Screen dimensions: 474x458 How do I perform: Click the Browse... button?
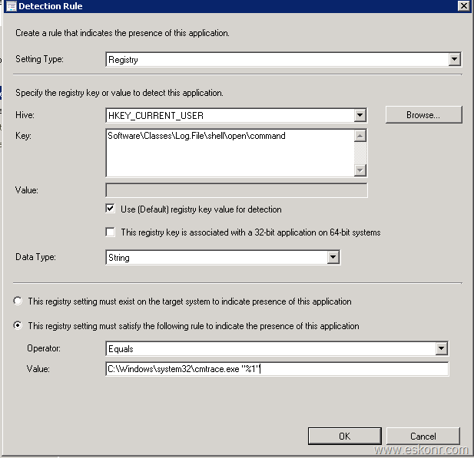[423, 115]
